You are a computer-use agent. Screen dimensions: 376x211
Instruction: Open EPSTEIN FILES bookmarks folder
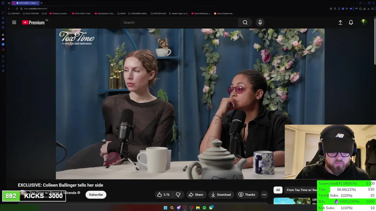[159, 13]
